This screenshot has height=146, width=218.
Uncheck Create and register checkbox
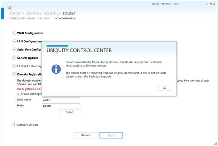click(x=18, y=94)
